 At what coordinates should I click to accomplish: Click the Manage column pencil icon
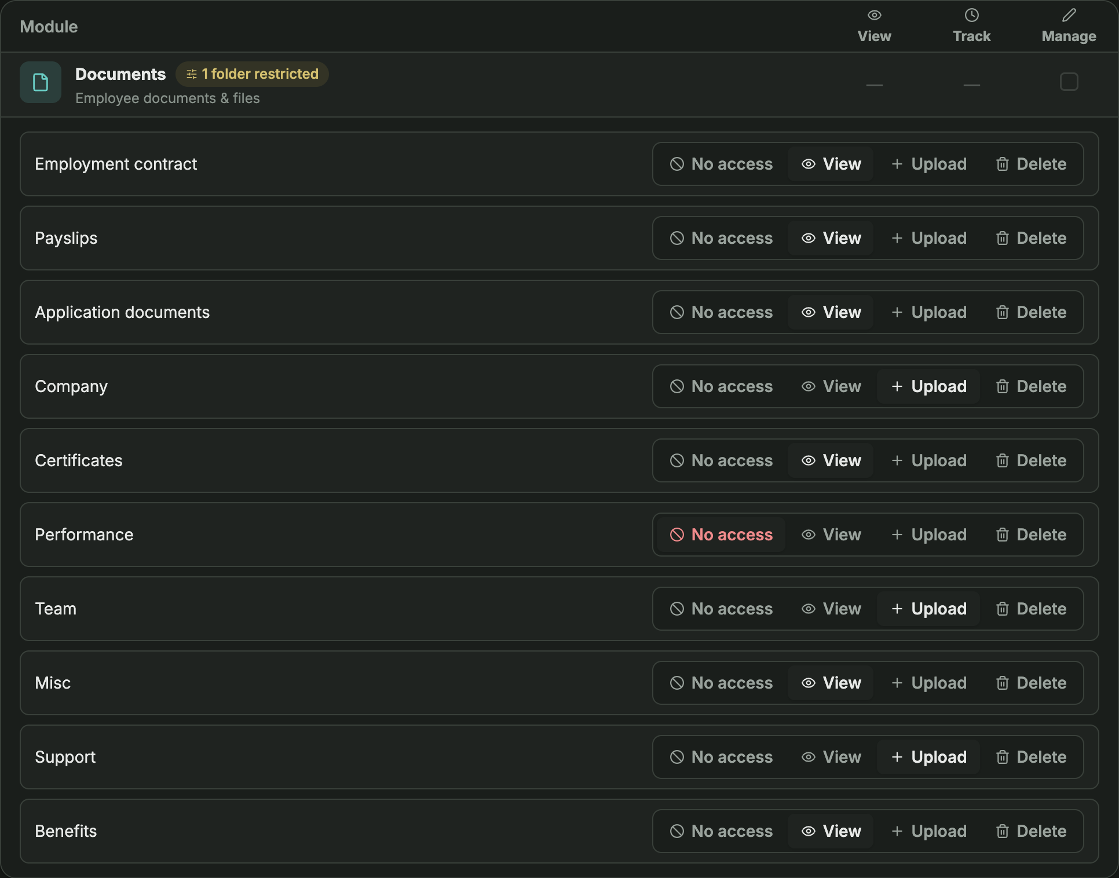point(1069,15)
